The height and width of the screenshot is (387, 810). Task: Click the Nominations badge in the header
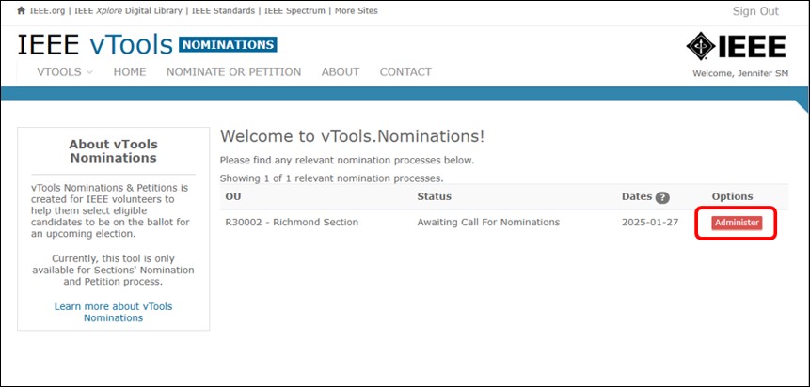228,45
